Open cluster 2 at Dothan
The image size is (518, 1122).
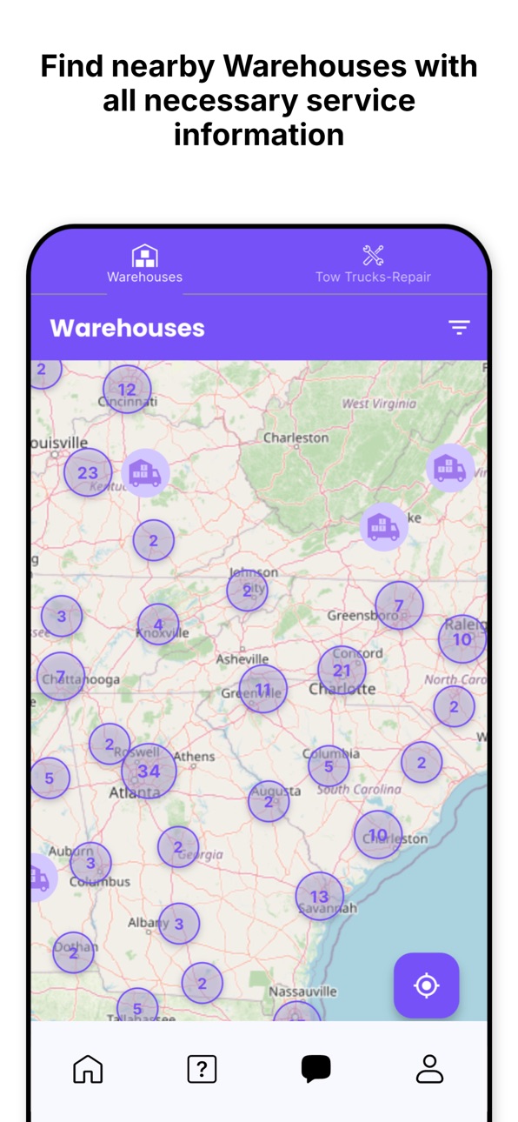[73, 952]
